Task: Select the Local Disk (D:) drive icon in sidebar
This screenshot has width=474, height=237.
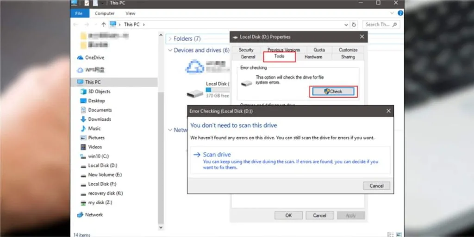Action: point(83,166)
